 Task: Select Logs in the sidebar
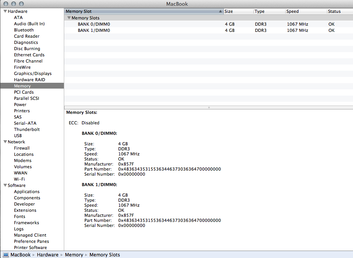click(19, 229)
